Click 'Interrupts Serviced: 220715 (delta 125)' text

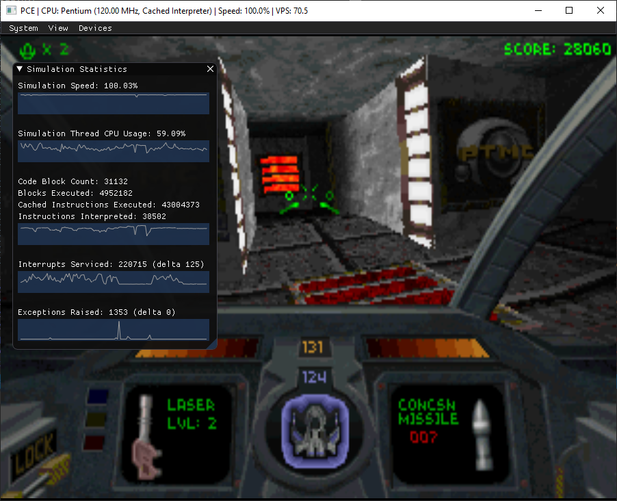coord(111,264)
